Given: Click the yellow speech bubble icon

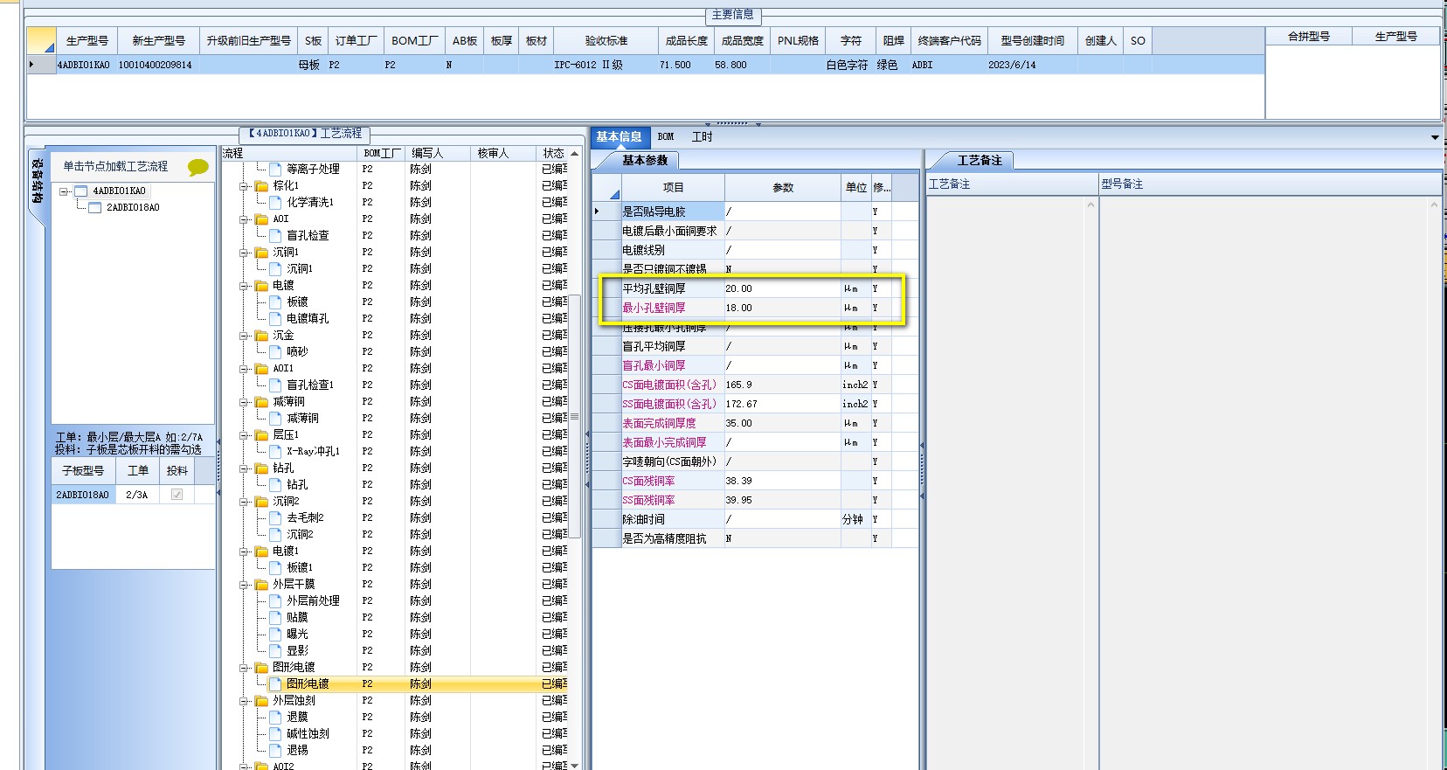Looking at the screenshot, I should [x=198, y=167].
